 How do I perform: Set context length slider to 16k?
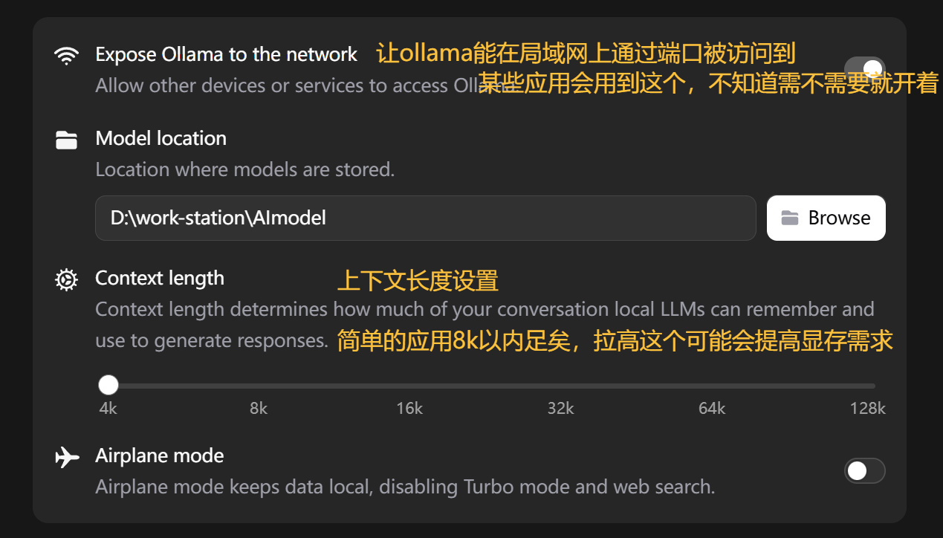(409, 386)
